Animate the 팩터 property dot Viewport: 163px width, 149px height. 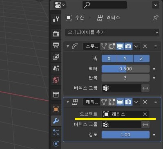pyautogui.click(x=154, y=69)
